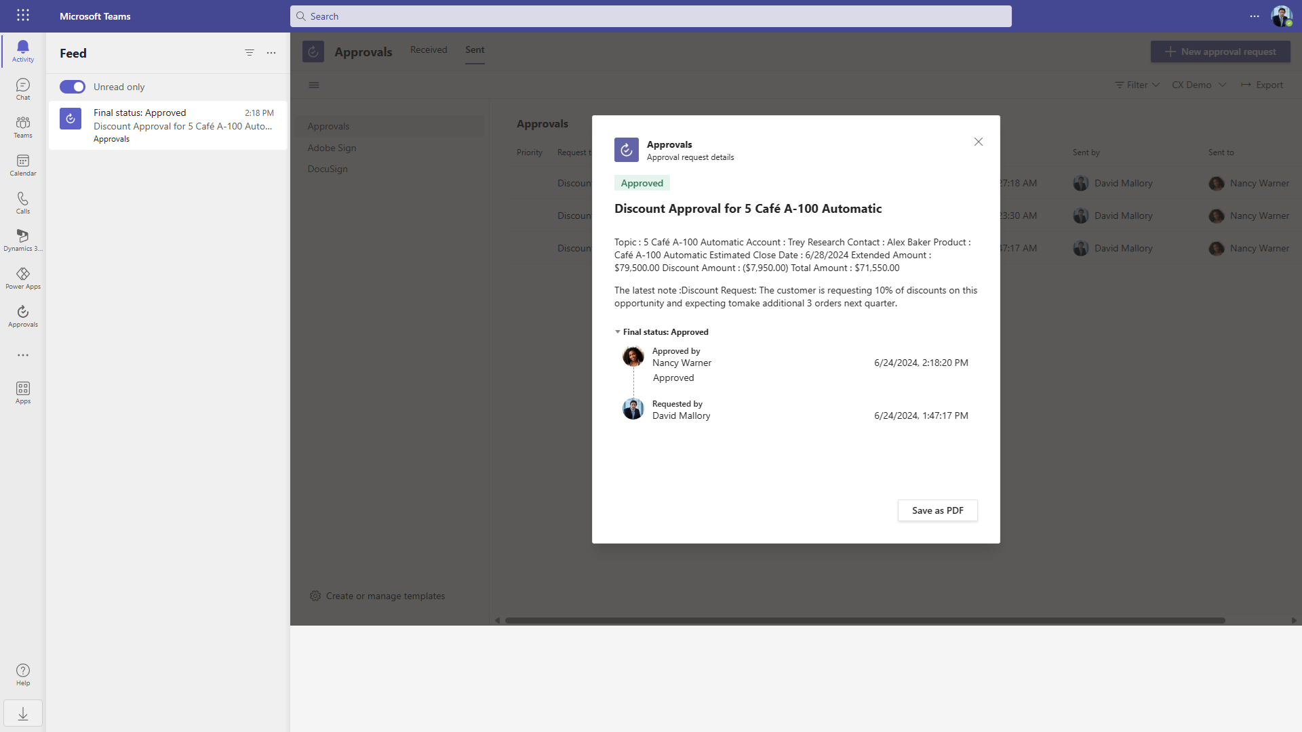Click inside the Teams search bar
1302x732 pixels.
click(x=651, y=16)
